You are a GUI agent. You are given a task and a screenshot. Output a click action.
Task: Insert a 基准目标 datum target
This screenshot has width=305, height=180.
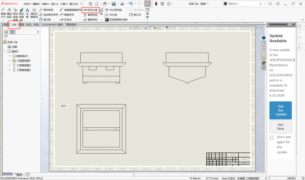[91, 20]
